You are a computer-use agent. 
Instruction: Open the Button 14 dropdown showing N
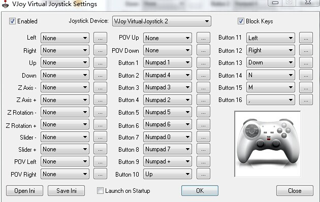pyautogui.click(x=271, y=75)
